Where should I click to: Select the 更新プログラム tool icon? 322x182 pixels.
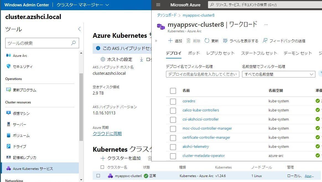coord(8,90)
